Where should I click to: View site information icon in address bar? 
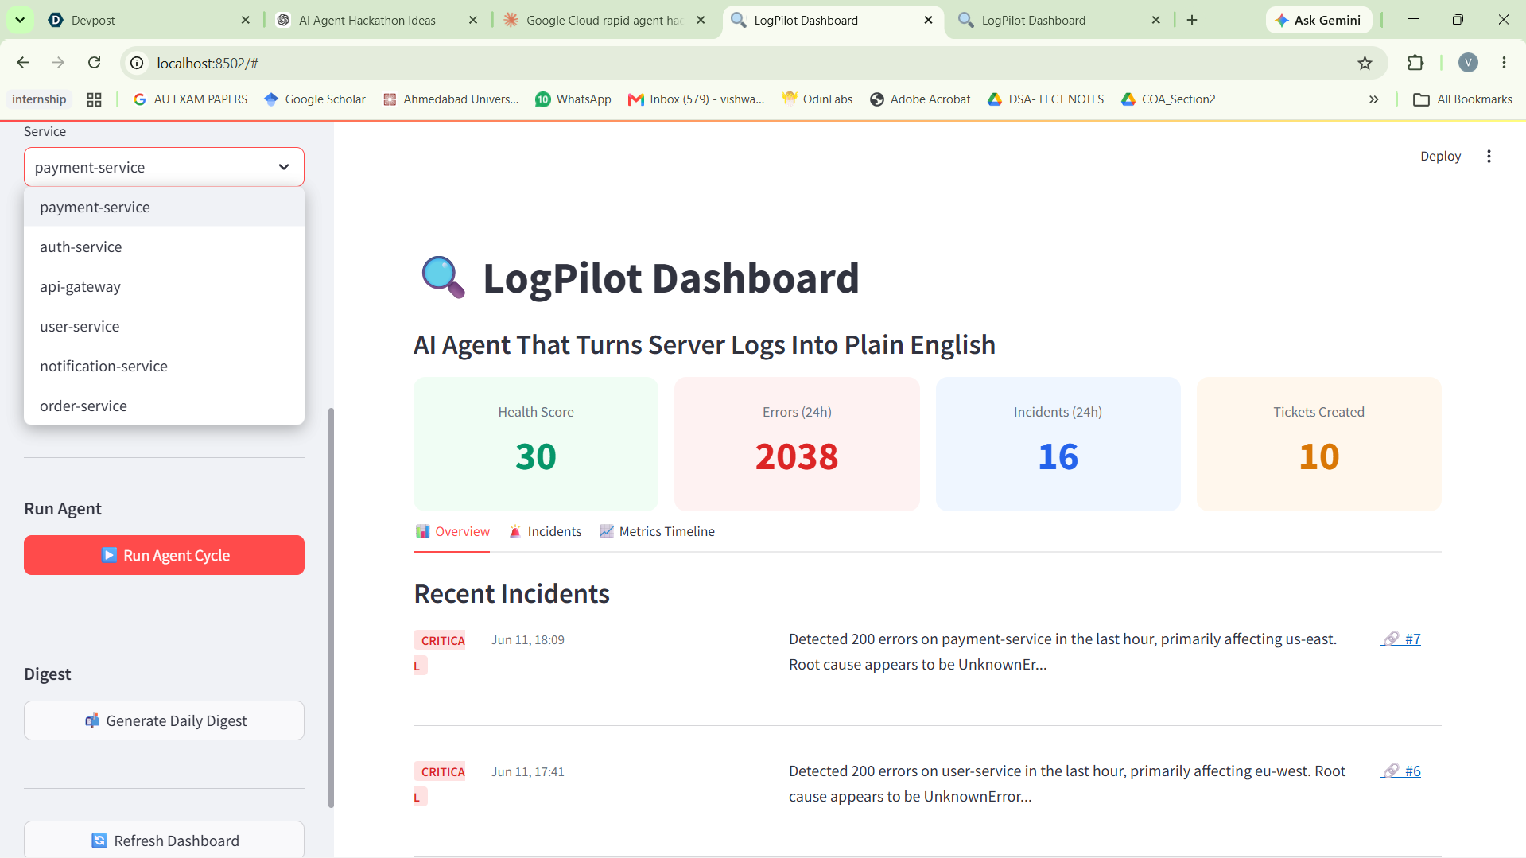(137, 63)
